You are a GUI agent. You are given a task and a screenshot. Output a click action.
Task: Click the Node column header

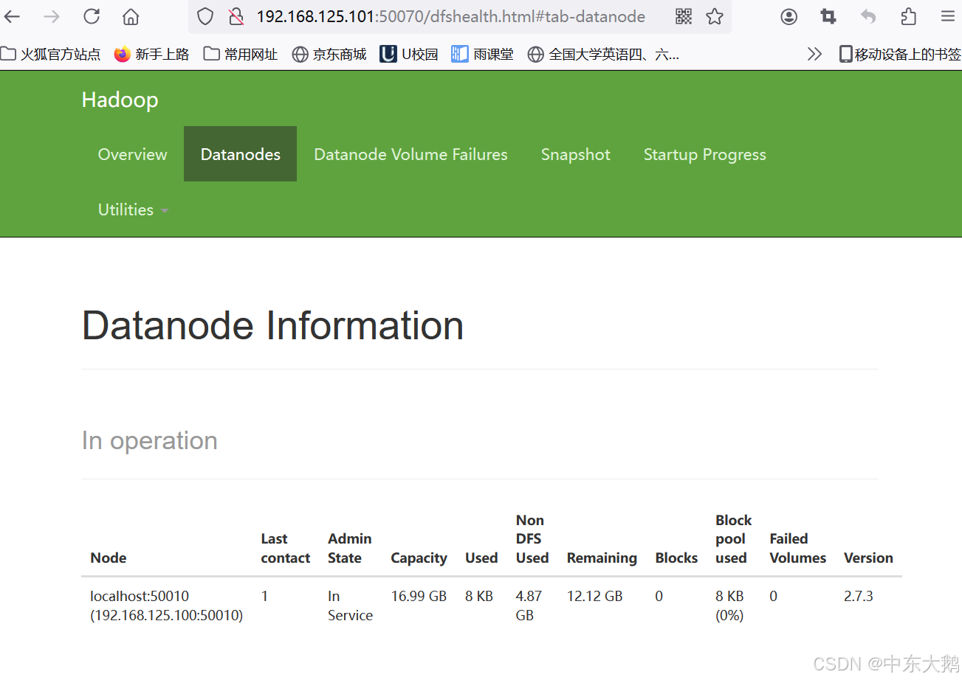[109, 558]
